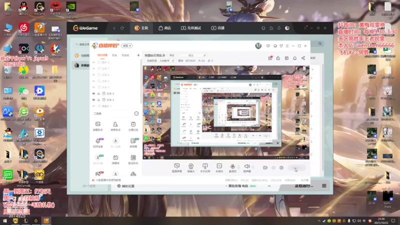Open WeGame hamburger menu beside 正在运行
This screenshot has height=225, width=400.
[x=324, y=186]
